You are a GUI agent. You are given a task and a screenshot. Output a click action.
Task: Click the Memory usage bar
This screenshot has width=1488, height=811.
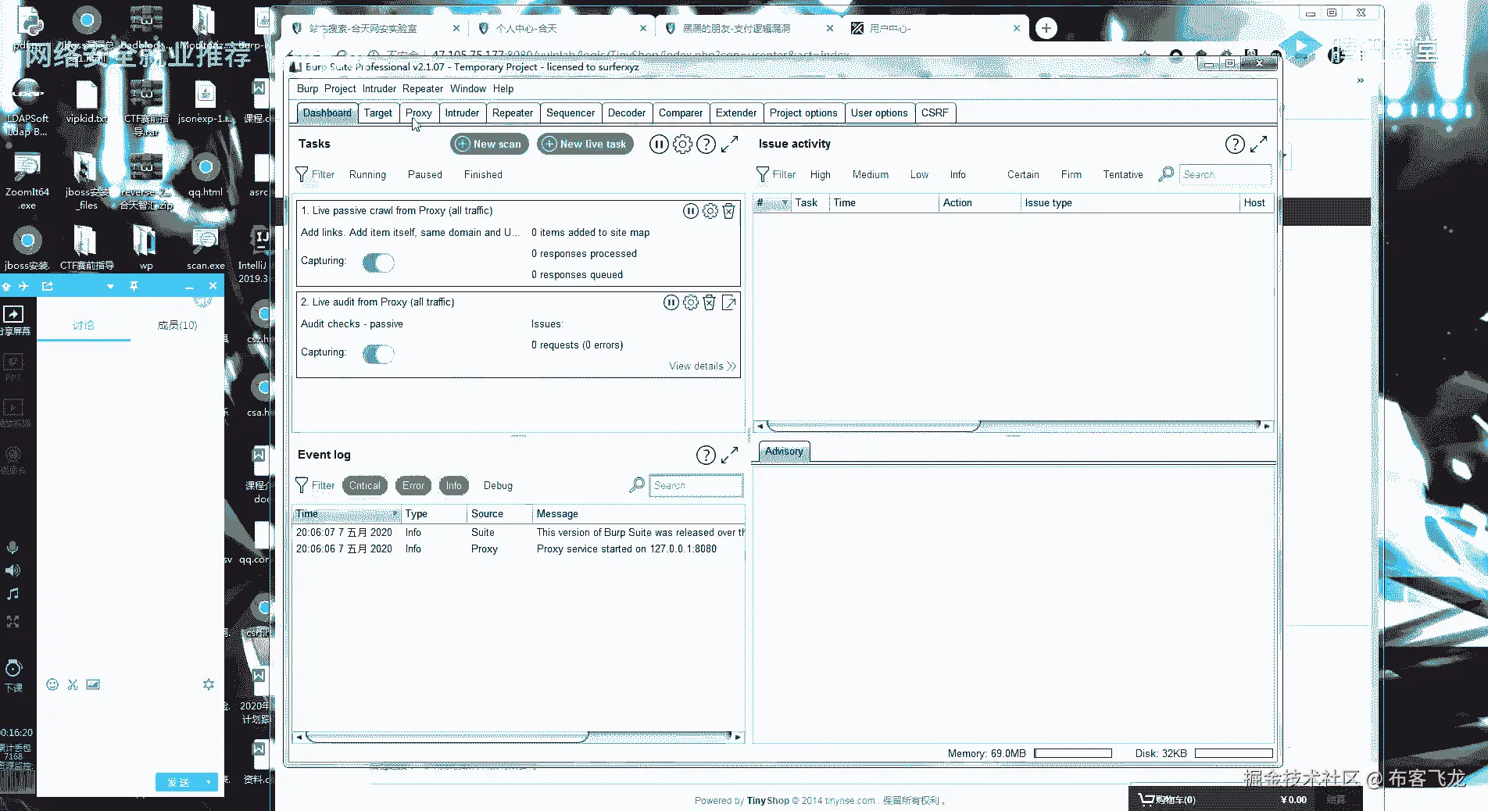[1073, 754]
